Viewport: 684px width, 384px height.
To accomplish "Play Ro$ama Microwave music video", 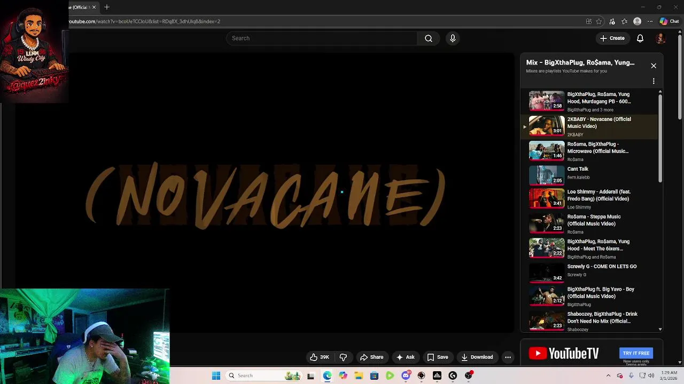I will pos(590,151).
